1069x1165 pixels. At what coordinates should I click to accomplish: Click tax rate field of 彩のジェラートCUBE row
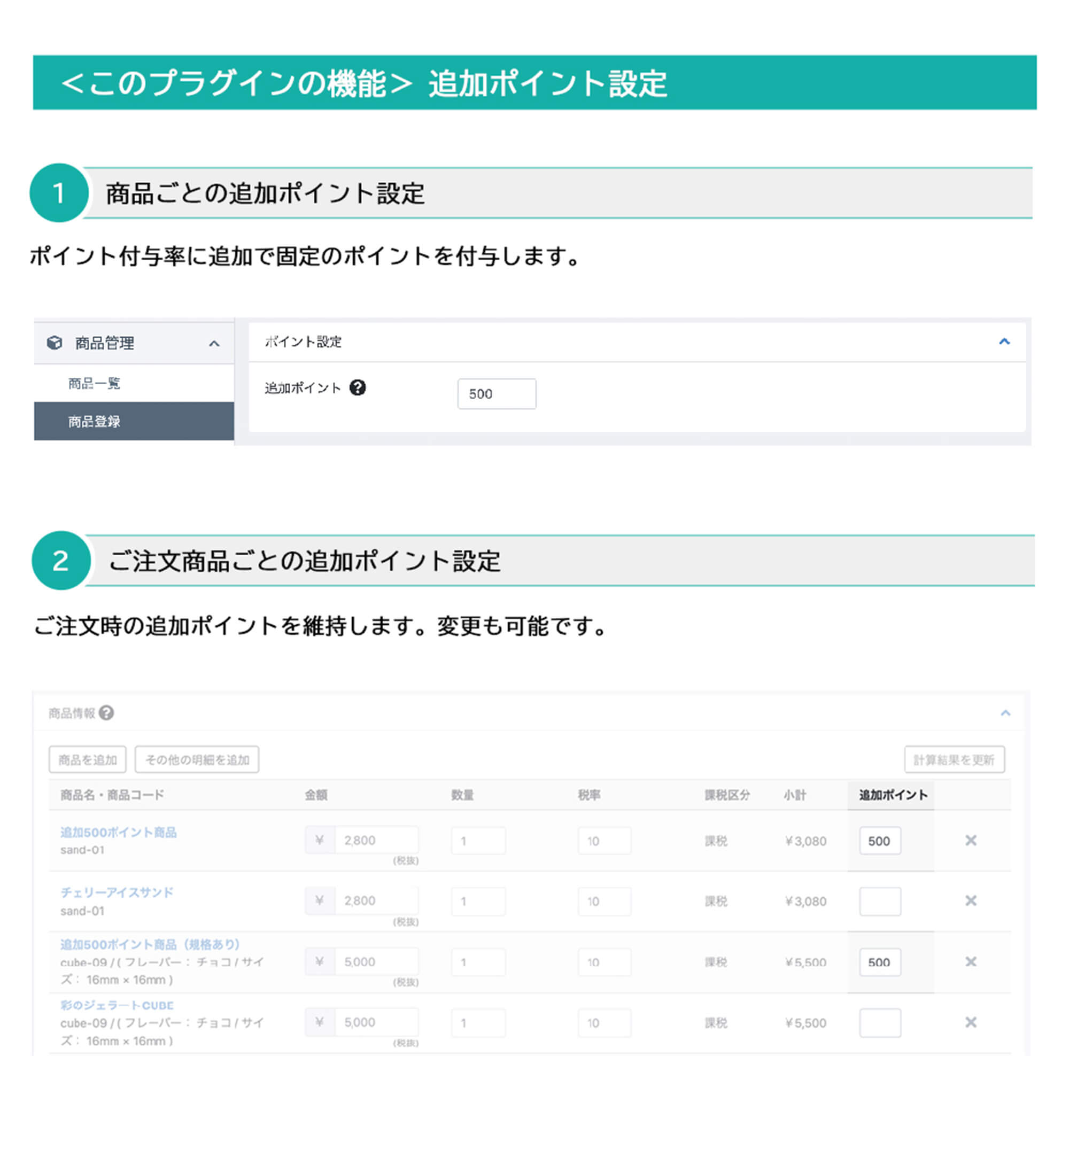click(x=605, y=1023)
